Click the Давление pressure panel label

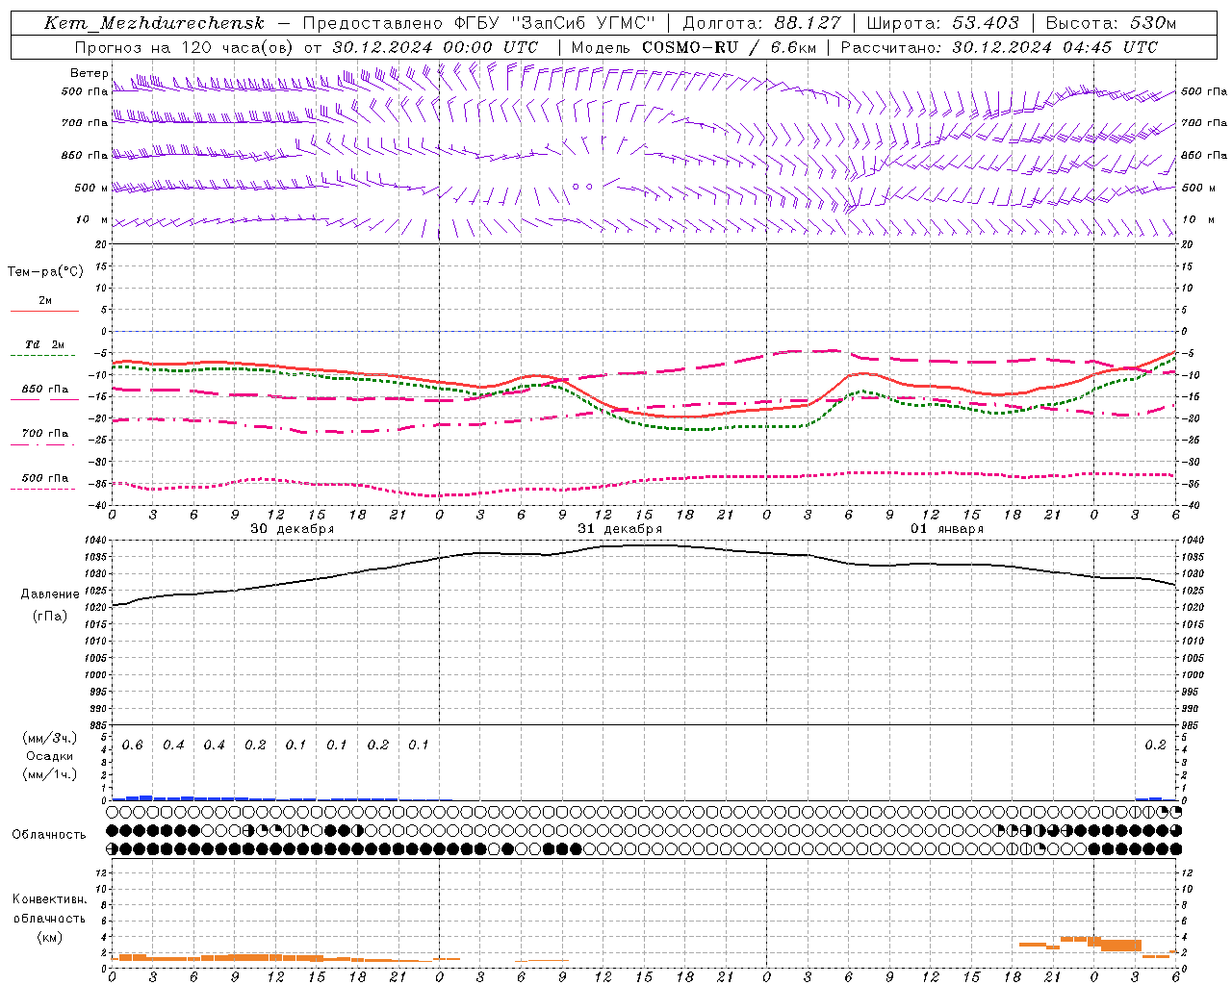[50, 594]
